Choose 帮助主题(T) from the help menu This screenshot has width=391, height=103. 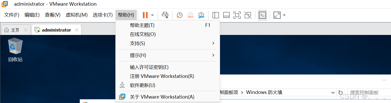point(168,25)
